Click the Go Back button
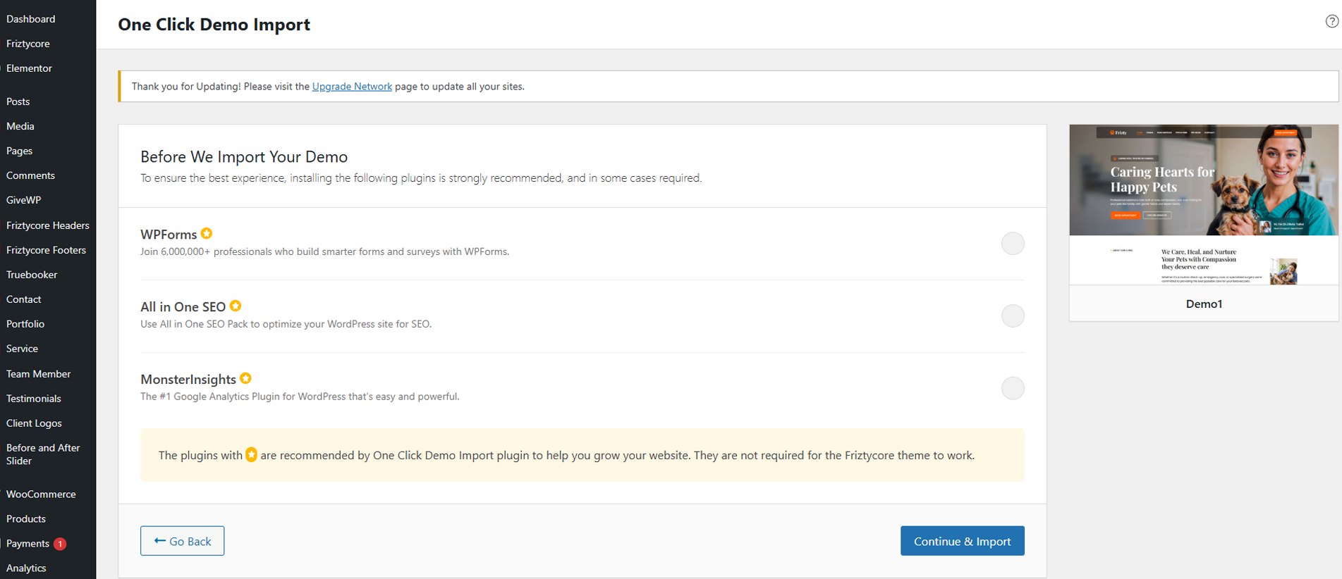The width and height of the screenshot is (1342, 579). coord(182,541)
